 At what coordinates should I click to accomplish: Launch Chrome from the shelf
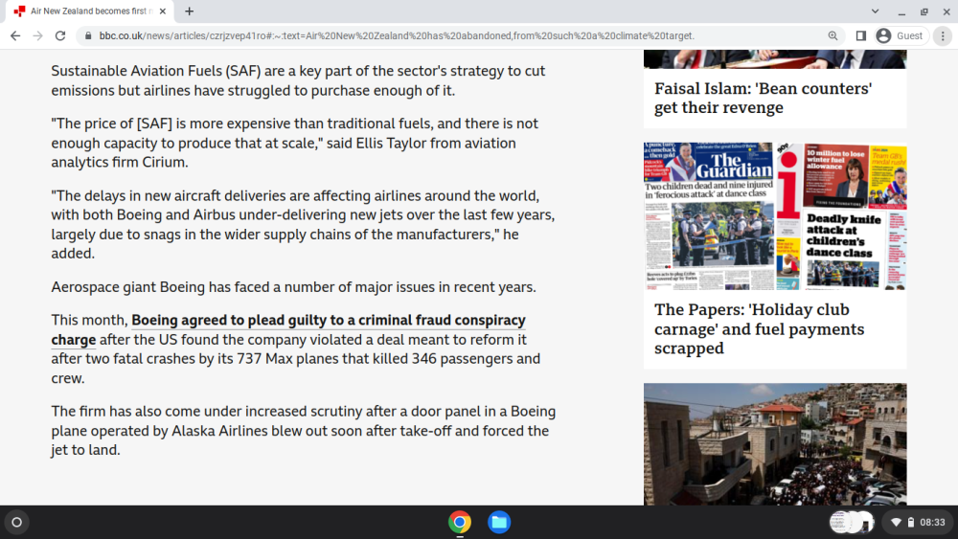(x=460, y=522)
